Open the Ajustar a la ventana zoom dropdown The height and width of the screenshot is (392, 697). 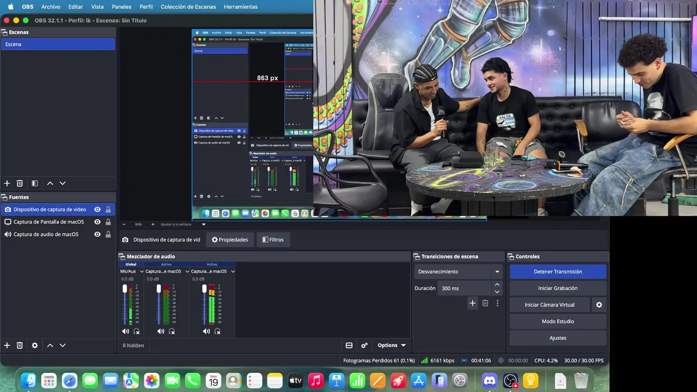[204, 224]
